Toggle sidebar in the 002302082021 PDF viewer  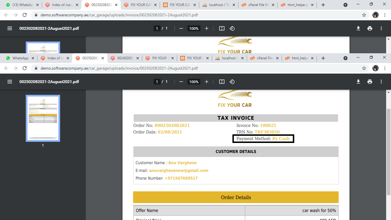[x=10, y=28]
